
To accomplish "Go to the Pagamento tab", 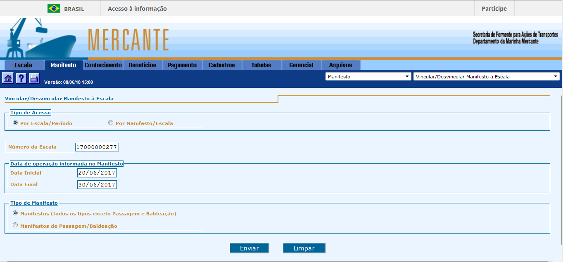I will (182, 65).
